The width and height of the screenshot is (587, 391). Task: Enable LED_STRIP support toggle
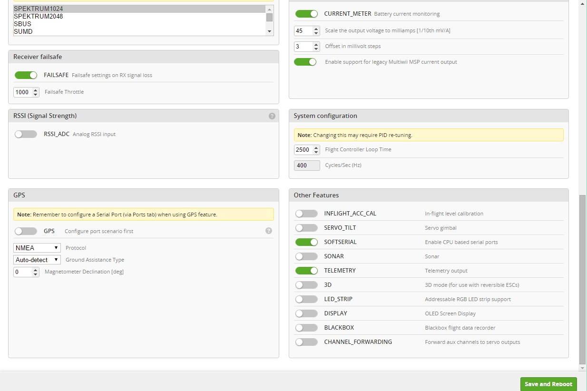pos(306,299)
